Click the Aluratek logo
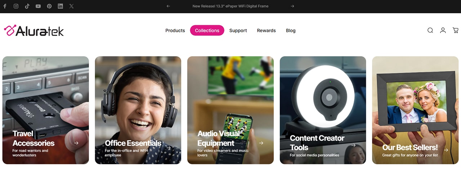461x180 pixels. pos(34,31)
